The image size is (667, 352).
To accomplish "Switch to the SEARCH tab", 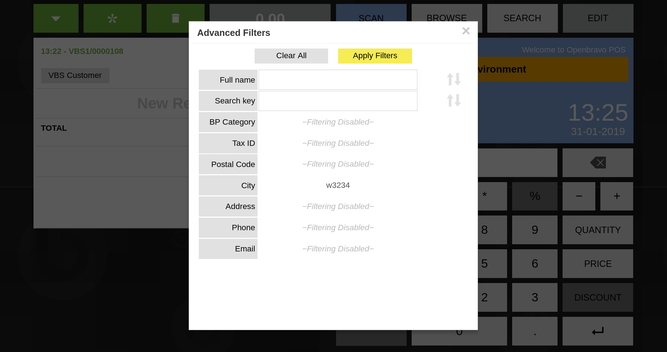I will pyautogui.click(x=522, y=18).
